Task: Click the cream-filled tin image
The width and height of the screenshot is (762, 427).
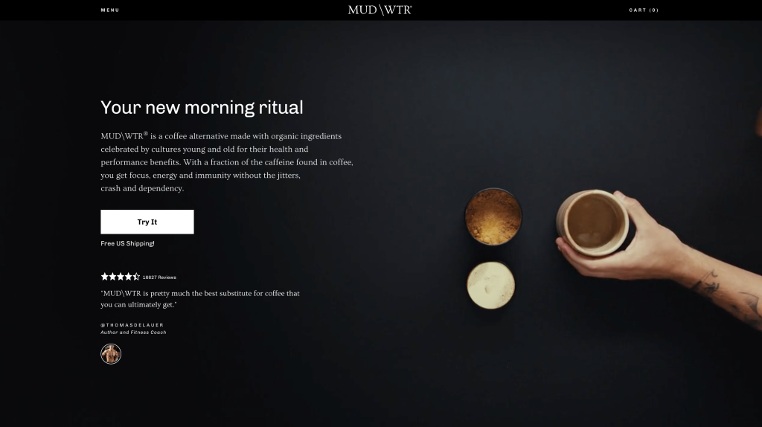Action: click(x=491, y=285)
